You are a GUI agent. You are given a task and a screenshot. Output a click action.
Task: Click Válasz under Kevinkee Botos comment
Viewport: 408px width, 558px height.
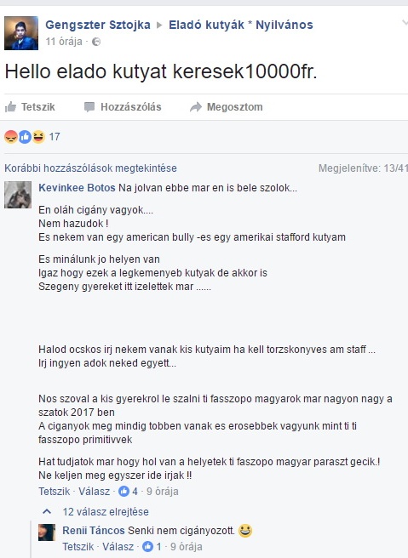click(x=94, y=492)
